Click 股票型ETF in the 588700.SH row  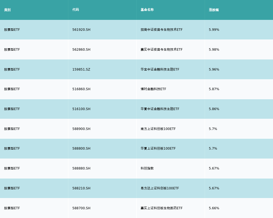pyautogui.click(x=12, y=208)
